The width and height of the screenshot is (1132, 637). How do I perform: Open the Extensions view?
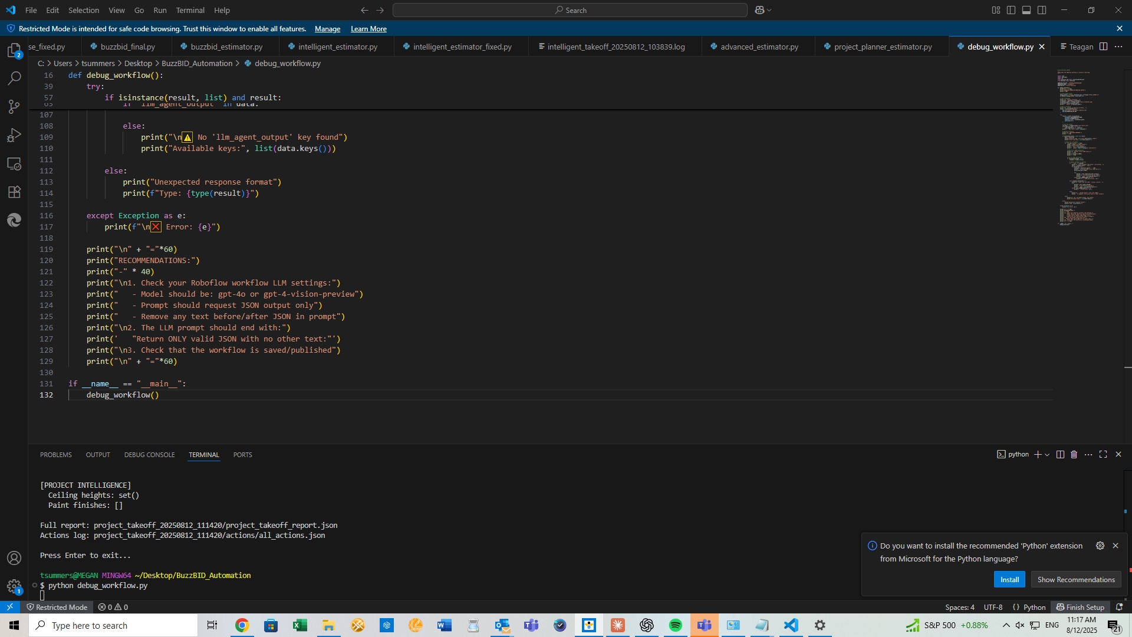click(14, 192)
